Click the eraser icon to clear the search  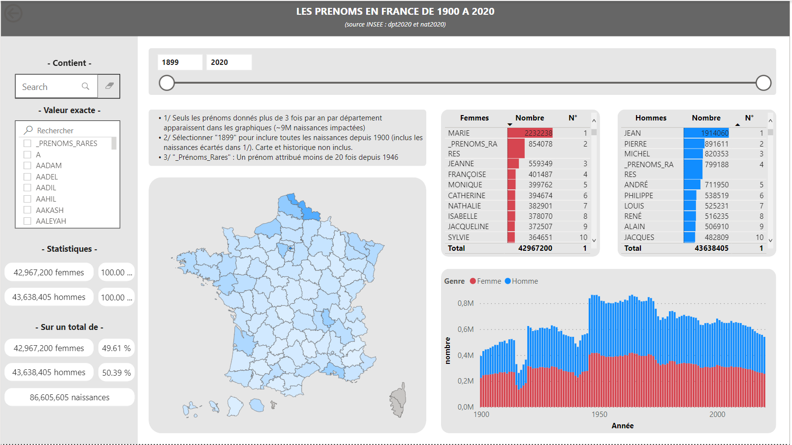click(x=108, y=86)
